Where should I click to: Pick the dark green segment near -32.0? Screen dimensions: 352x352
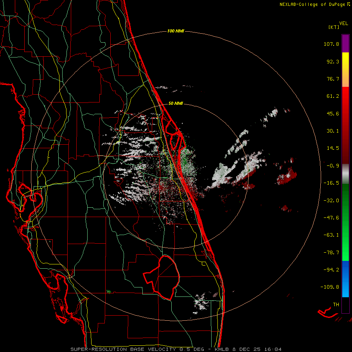pyautogui.click(x=345, y=201)
